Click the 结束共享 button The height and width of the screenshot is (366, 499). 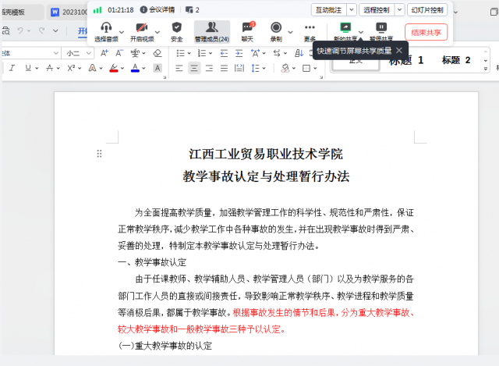point(426,32)
